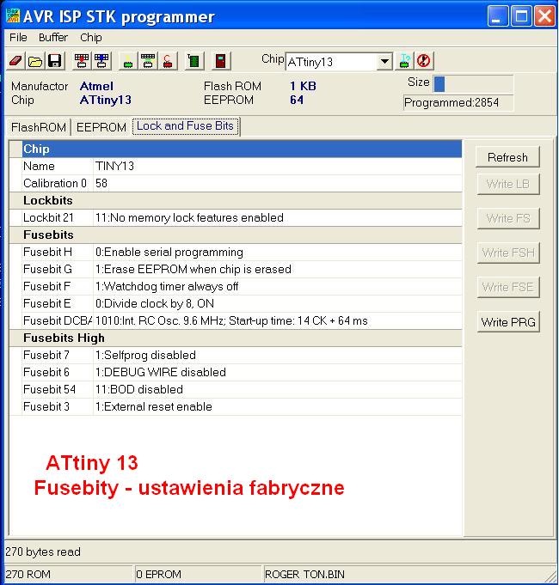Select Fusebit H enable serial programming row

pos(236,252)
